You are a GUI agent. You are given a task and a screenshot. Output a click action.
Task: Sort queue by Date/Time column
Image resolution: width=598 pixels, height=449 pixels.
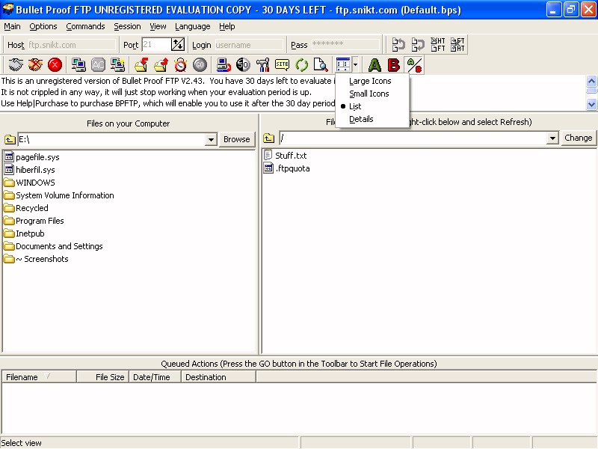(x=155, y=377)
